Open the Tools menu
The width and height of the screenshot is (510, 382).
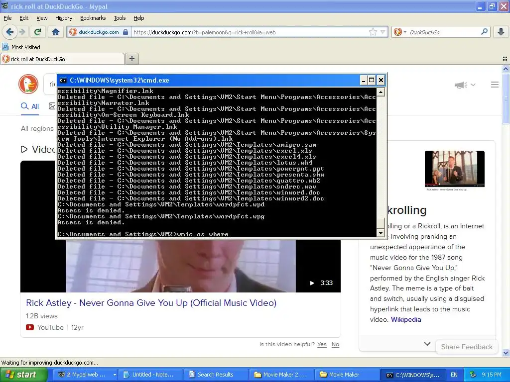pos(120,18)
